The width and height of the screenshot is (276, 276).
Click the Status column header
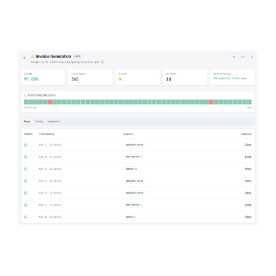click(28, 134)
